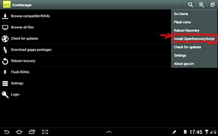This screenshot has width=218, height=136.
Task: Expand the bottom bar up-chevron tray
Action: pos(109,132)
